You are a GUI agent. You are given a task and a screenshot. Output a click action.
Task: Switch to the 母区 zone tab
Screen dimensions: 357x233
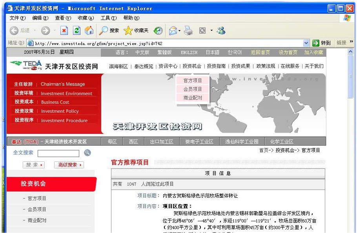pos(112,142)
